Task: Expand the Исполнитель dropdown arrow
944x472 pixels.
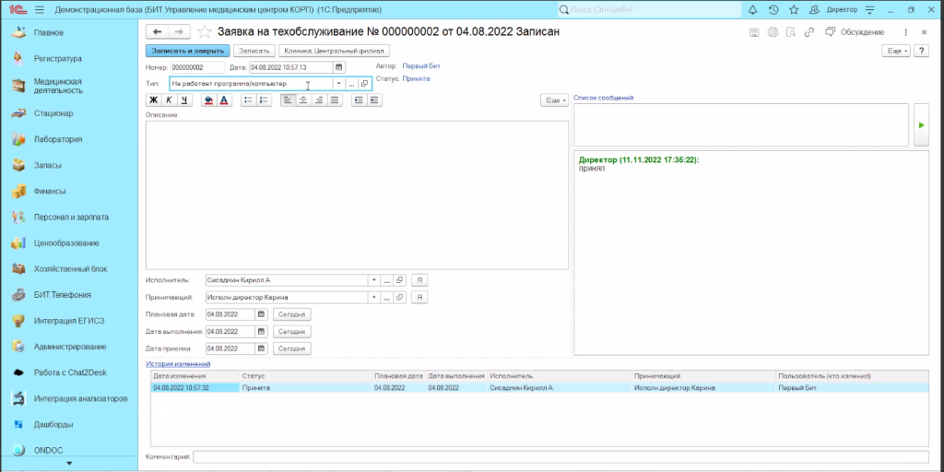Action: (373, 279)
